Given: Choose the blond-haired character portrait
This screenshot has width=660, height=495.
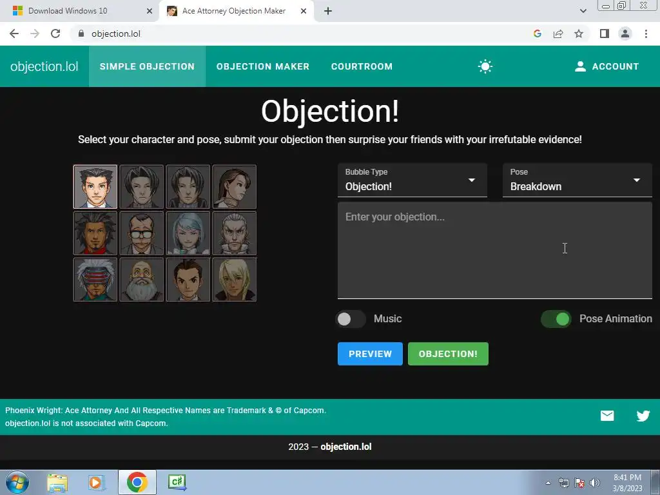Looking at the screenshot, I should (235, 280).
